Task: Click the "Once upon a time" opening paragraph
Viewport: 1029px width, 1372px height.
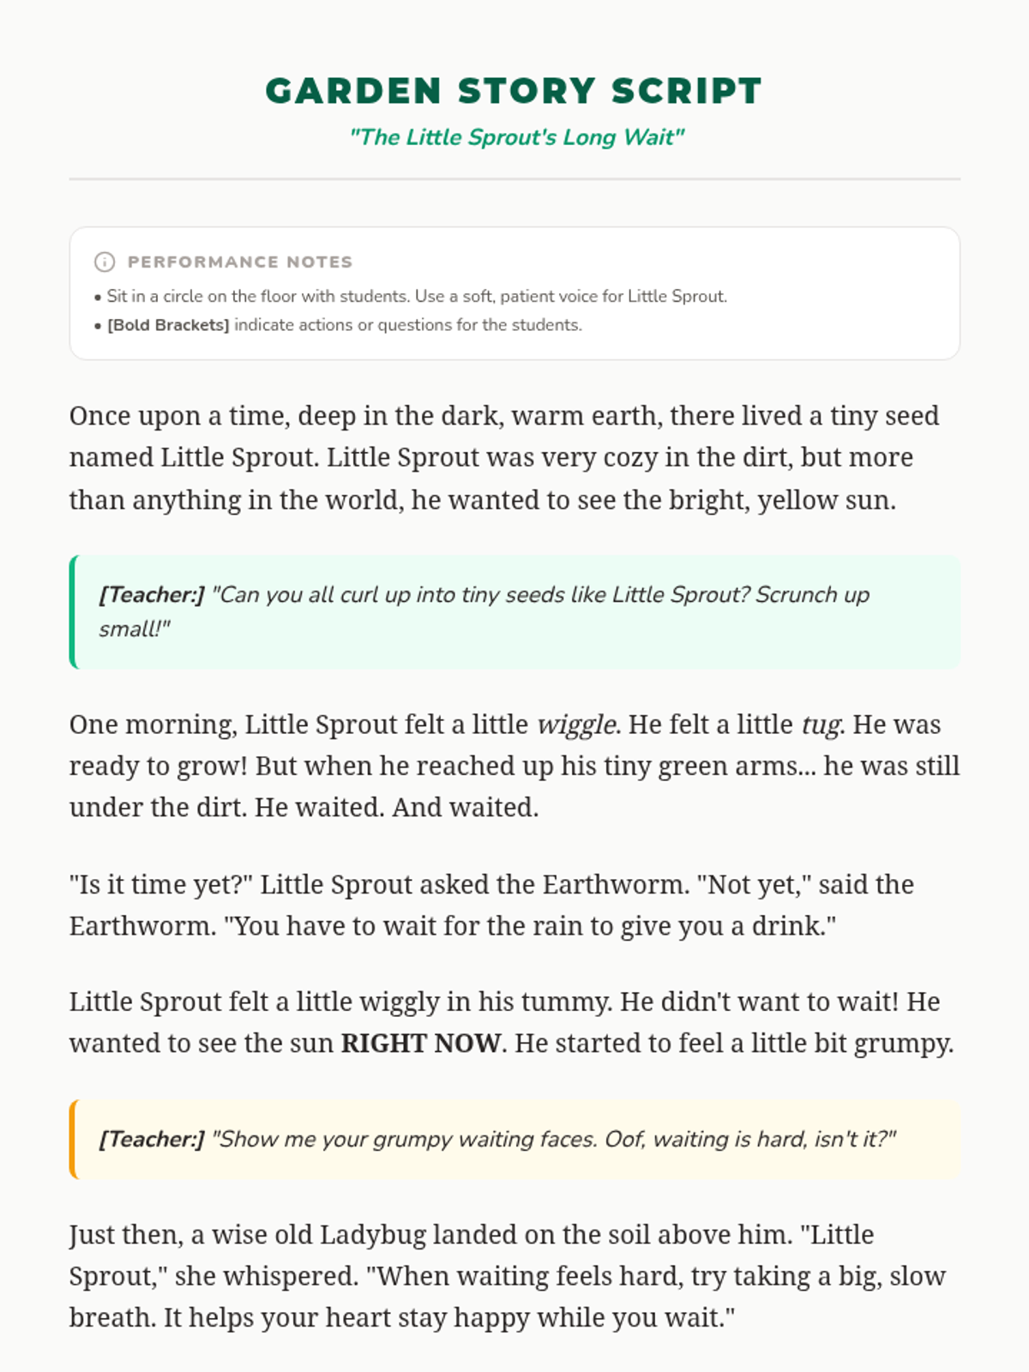Action: tap(504, 458)
